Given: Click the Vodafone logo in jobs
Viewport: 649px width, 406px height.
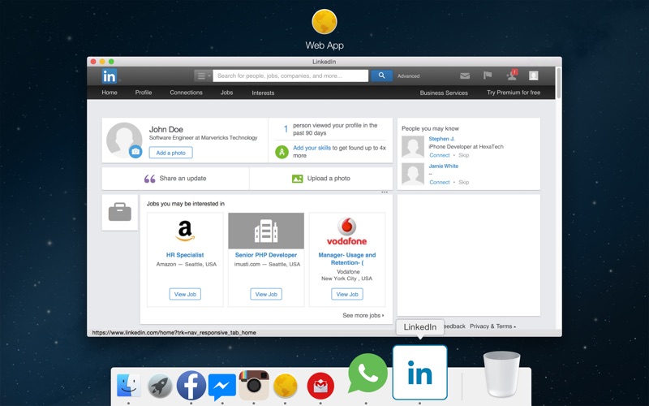Looking at the screenshot, I should [x=347, y=231].
